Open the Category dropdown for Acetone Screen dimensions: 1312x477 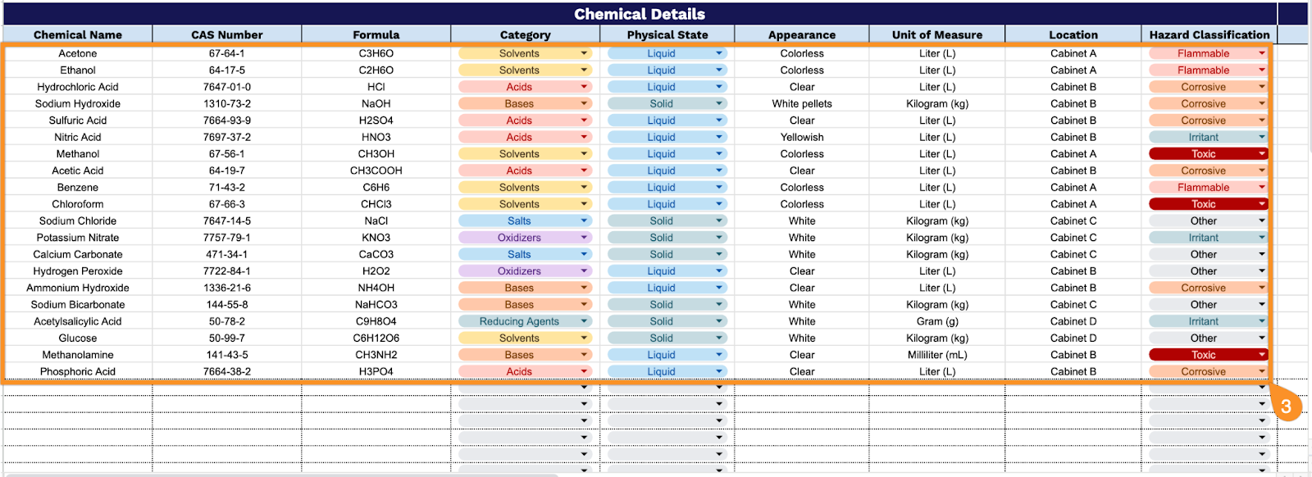click(x=585, y=53)
